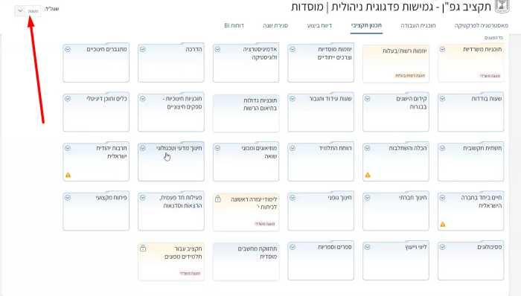Open the סגירת שנה tab
The width and height of the screenshot is (521, 296).
point(275,25)
